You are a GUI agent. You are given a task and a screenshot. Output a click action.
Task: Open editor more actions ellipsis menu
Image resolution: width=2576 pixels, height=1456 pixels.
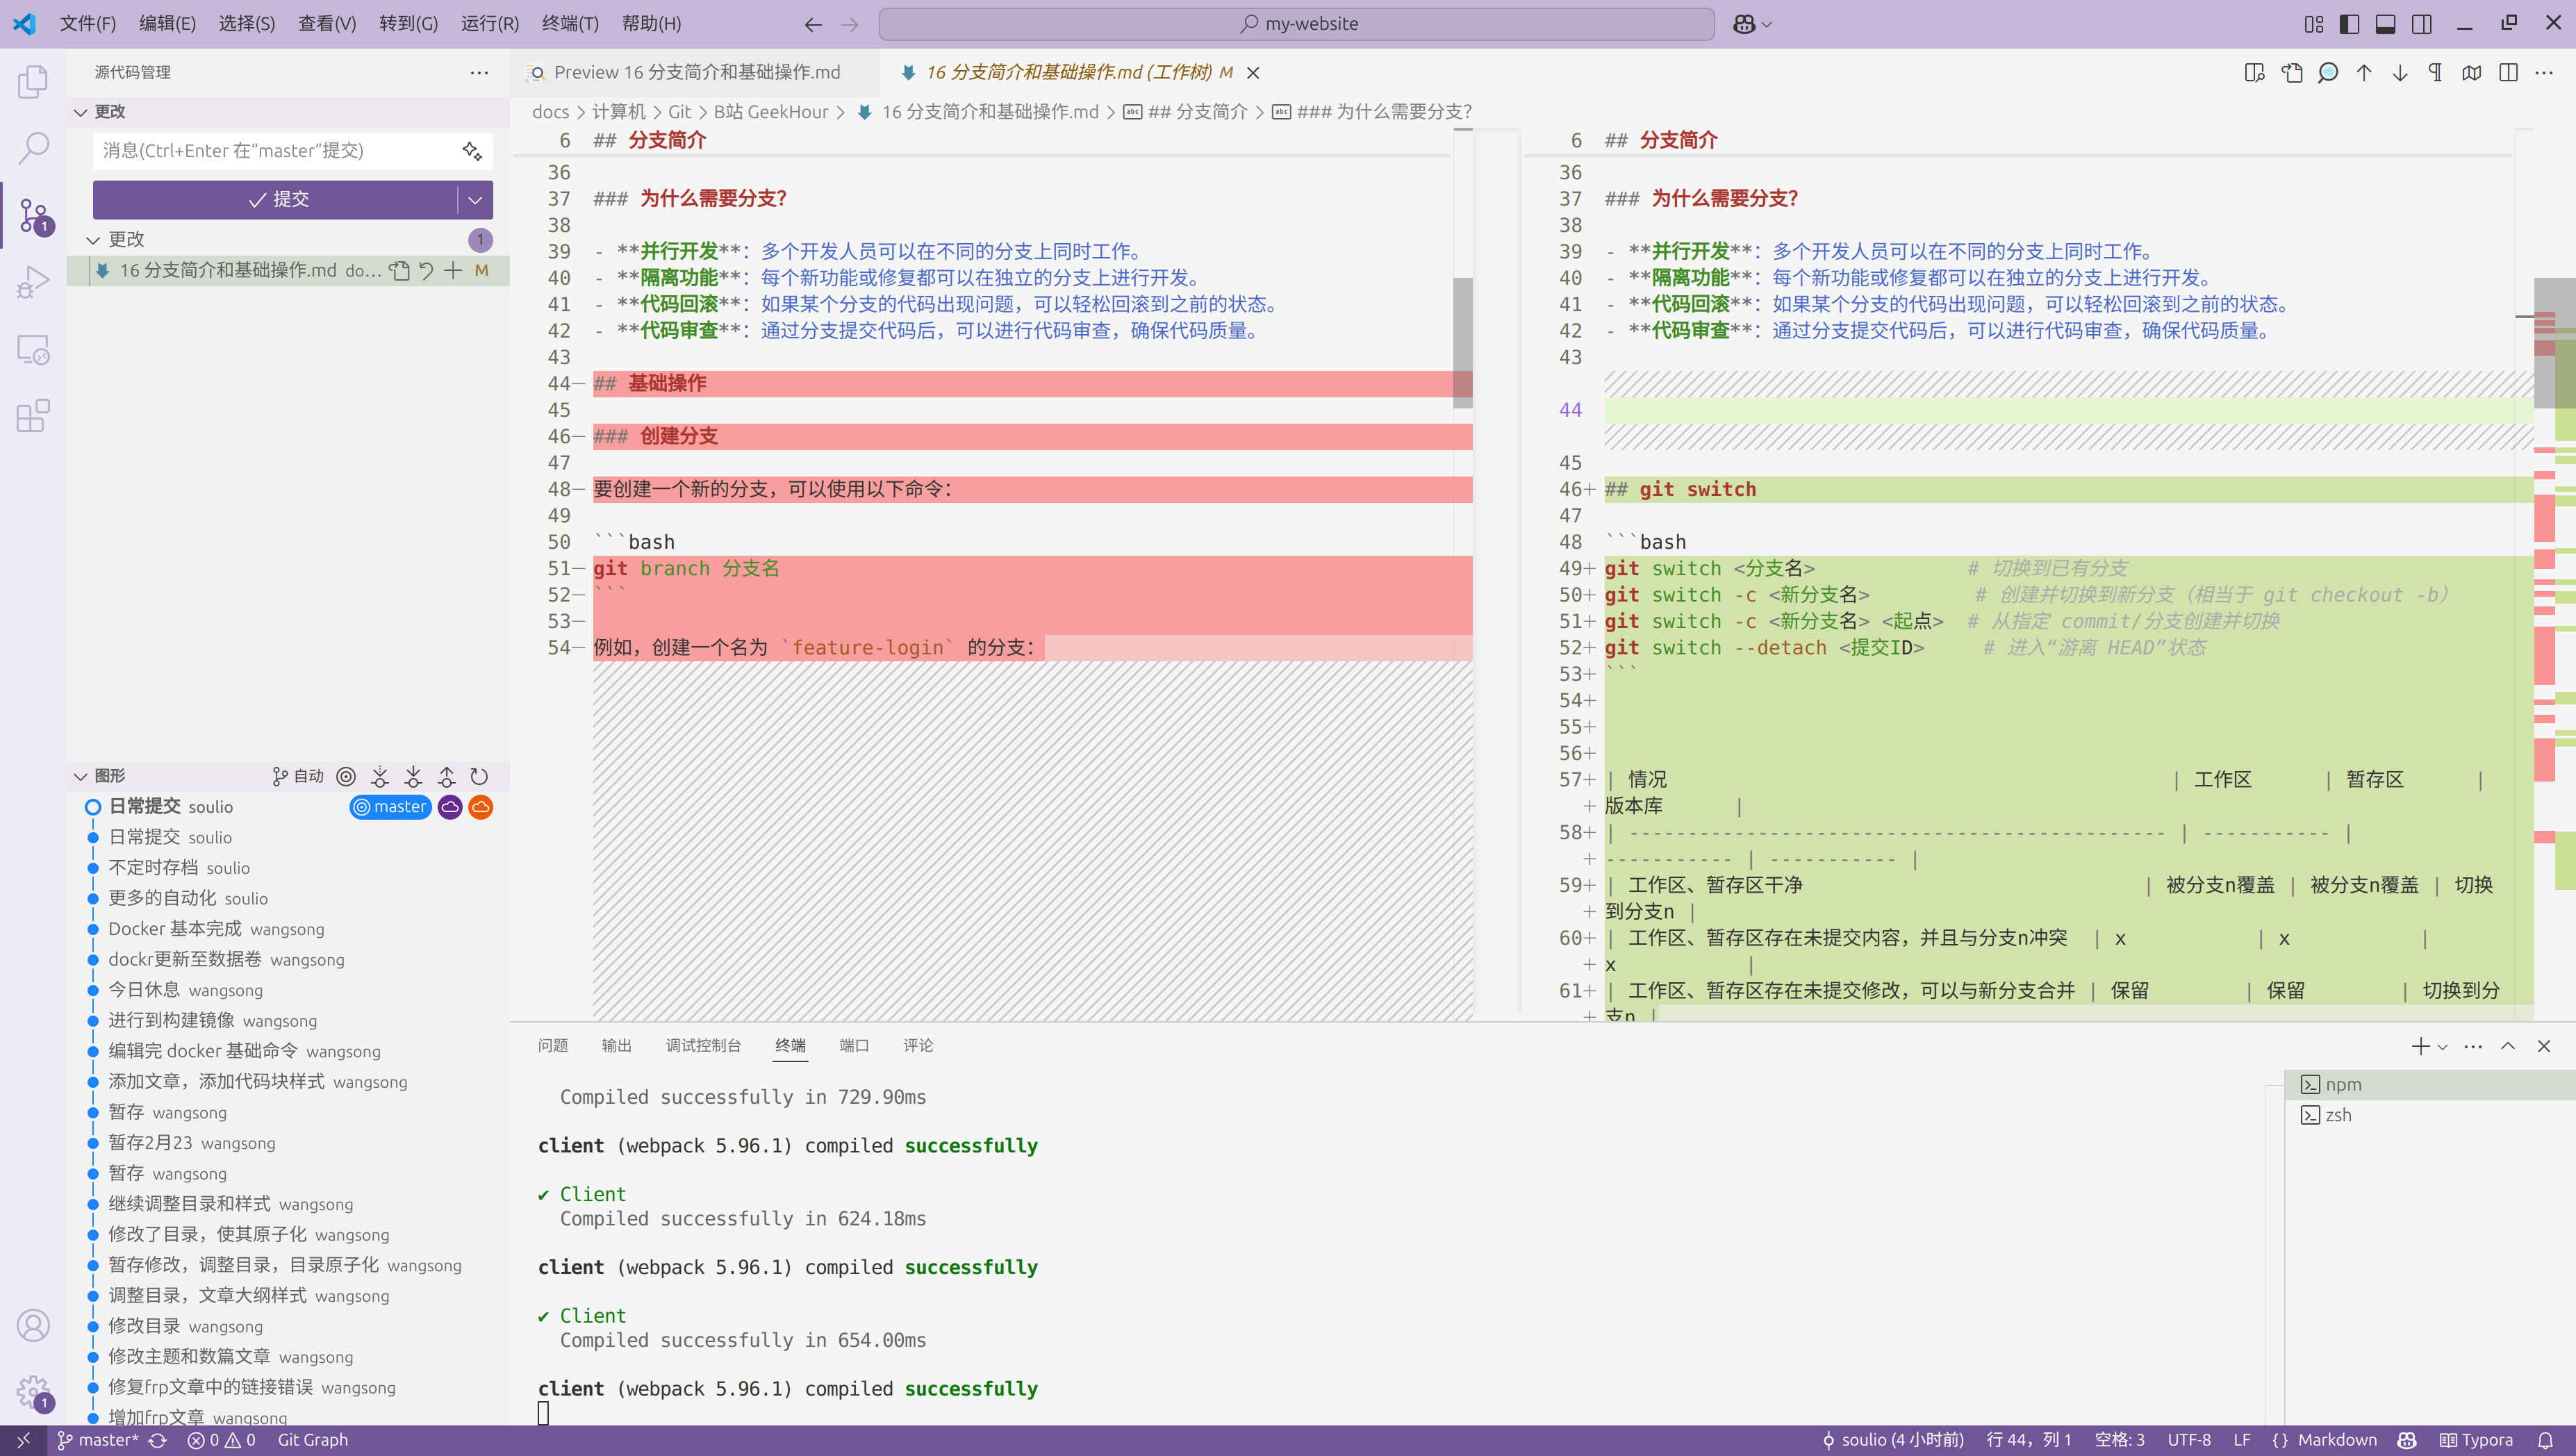[2544, 72]
